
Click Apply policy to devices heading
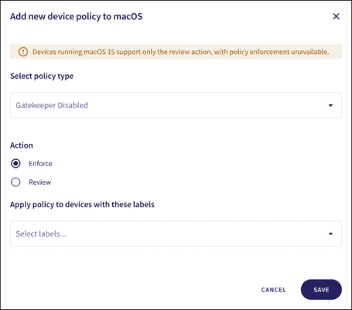82,204
